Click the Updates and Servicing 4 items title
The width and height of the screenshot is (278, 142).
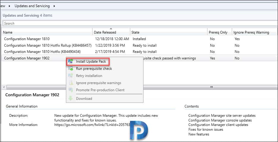tap(28, 15)
